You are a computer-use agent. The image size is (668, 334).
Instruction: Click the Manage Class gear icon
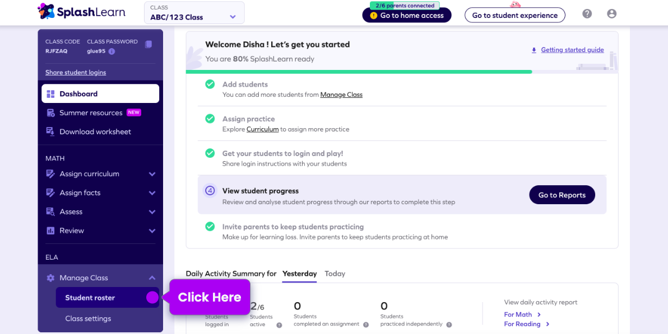pyautogui.click(x=50, y=278)
